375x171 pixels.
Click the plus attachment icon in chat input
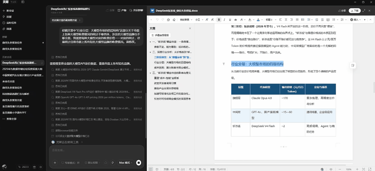(55, 163)
